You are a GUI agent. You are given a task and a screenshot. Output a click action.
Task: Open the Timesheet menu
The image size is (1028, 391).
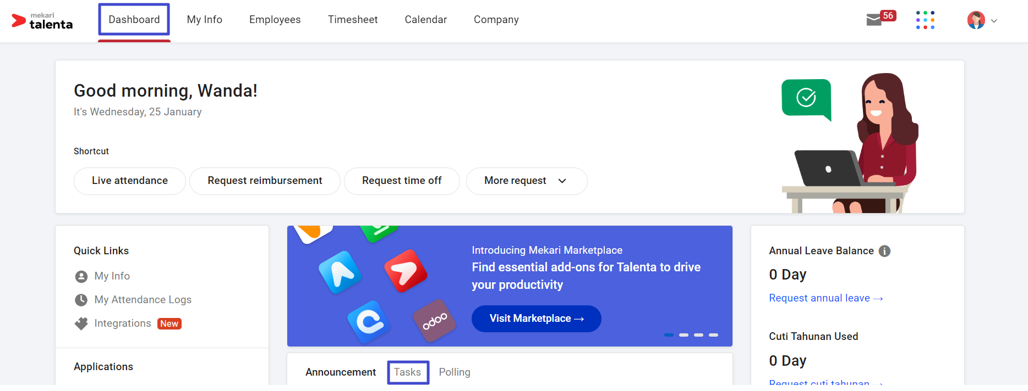click(x=353, y=20)
